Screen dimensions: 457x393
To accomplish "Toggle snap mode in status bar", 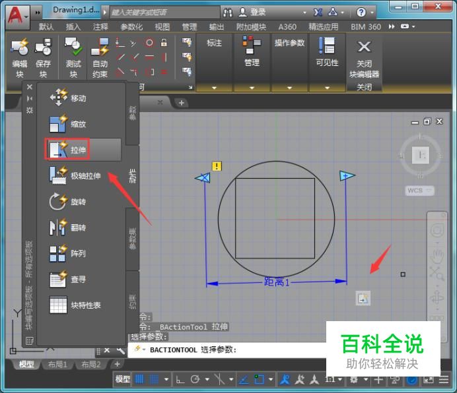I will [x=154, y=379].
